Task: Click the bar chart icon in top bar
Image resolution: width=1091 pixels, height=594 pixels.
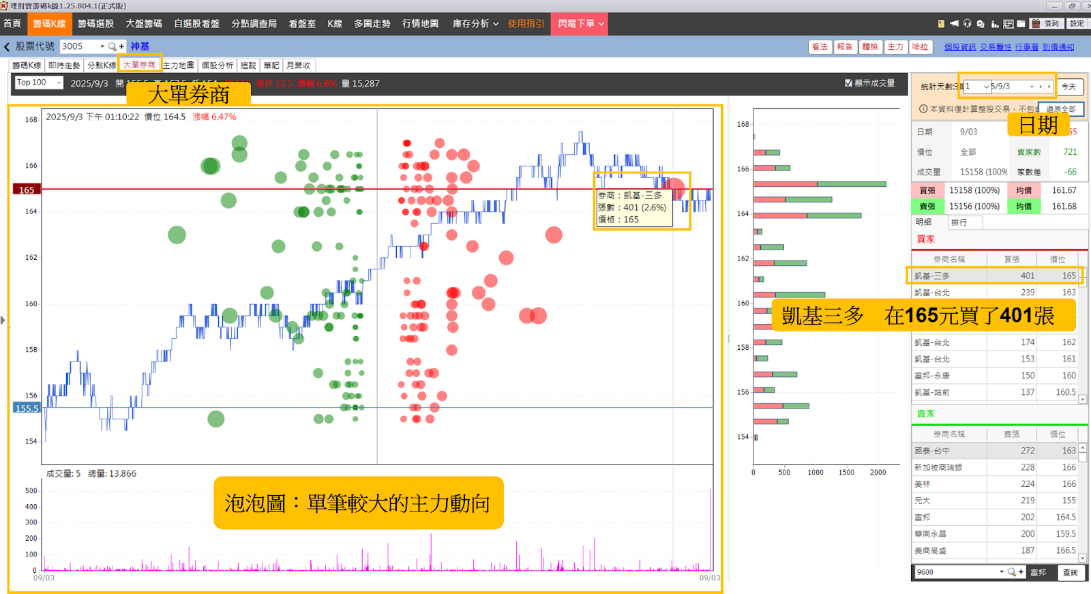Action: click(x=995, y=23)
